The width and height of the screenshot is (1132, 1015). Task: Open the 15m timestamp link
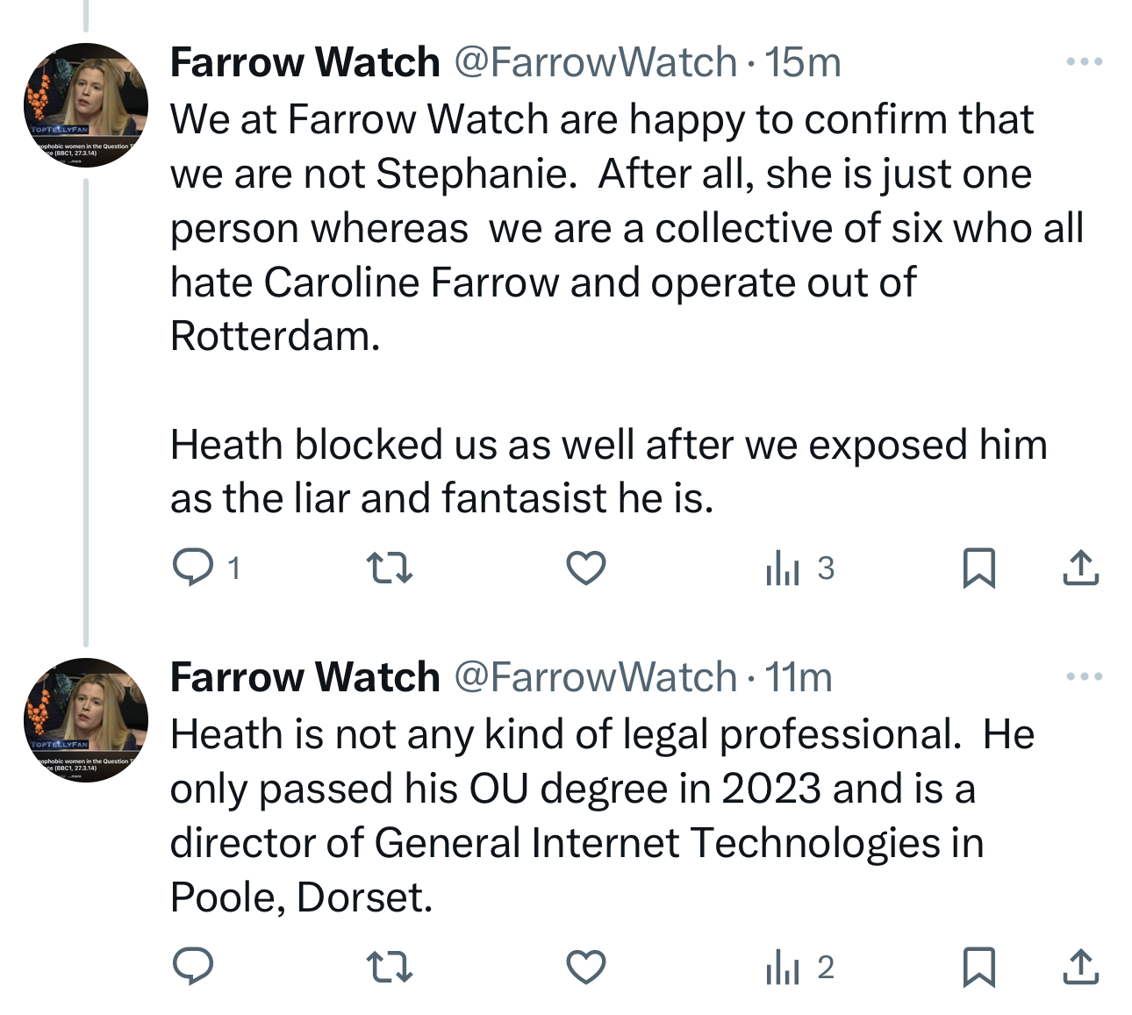802,62
